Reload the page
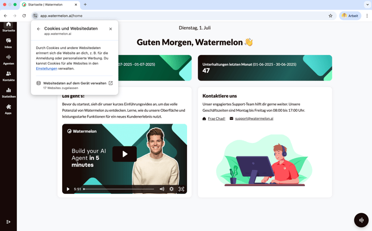Screen dimensions: 372x231 point(24,16)
